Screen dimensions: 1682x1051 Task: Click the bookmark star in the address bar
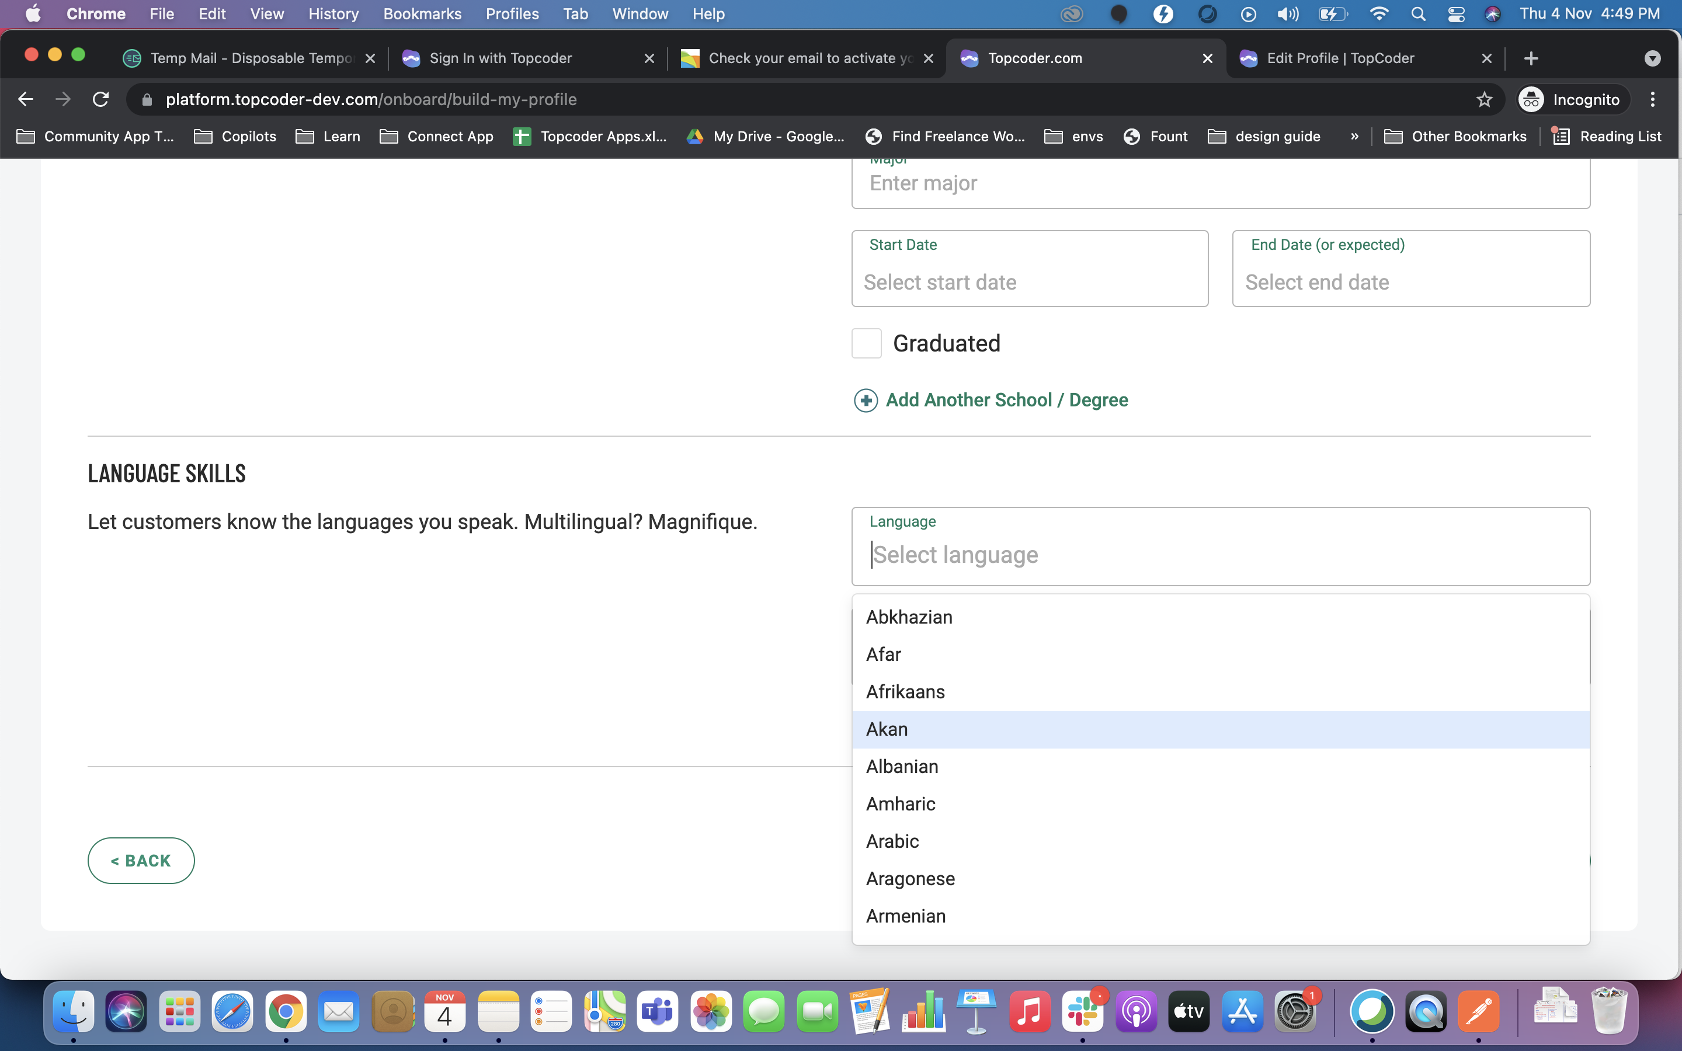1484,99
